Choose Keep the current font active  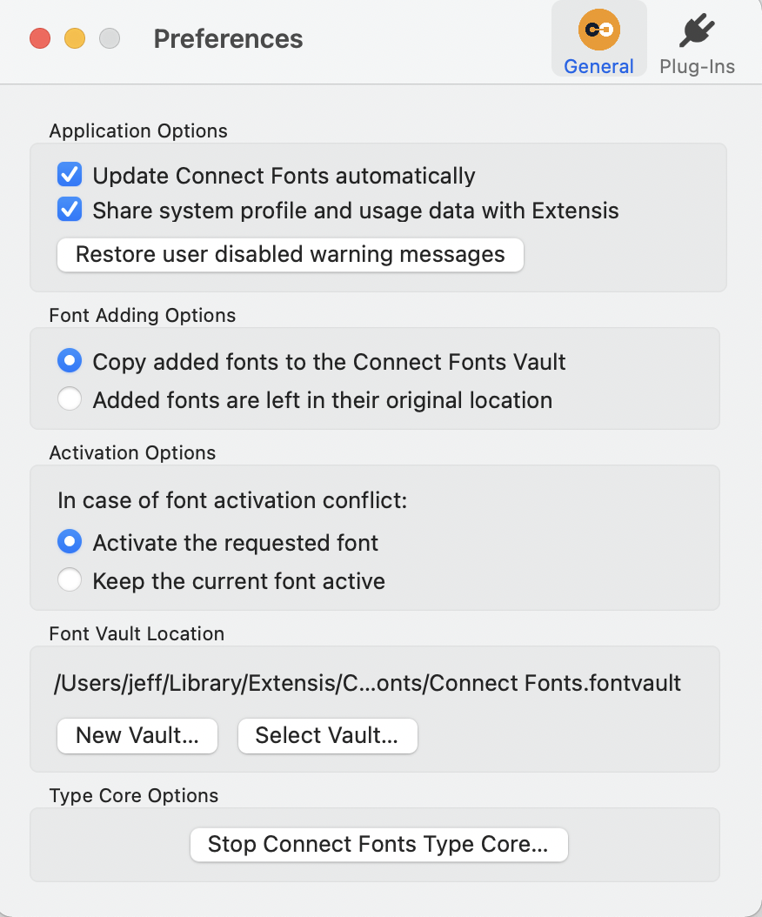coord(70,579)
